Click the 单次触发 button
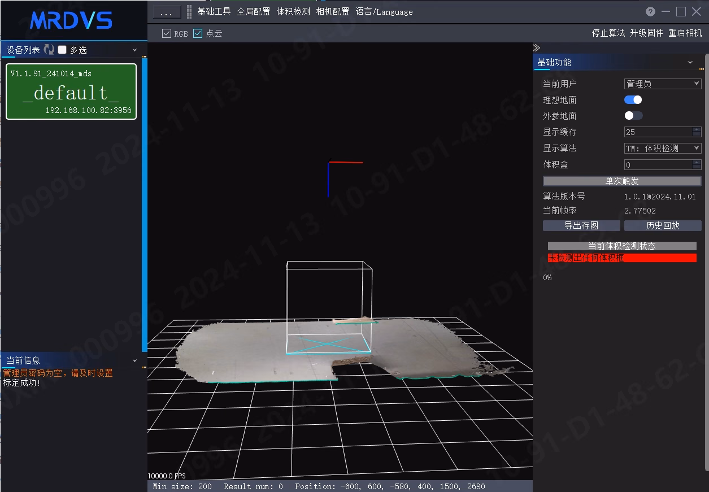 pos(622,181)
